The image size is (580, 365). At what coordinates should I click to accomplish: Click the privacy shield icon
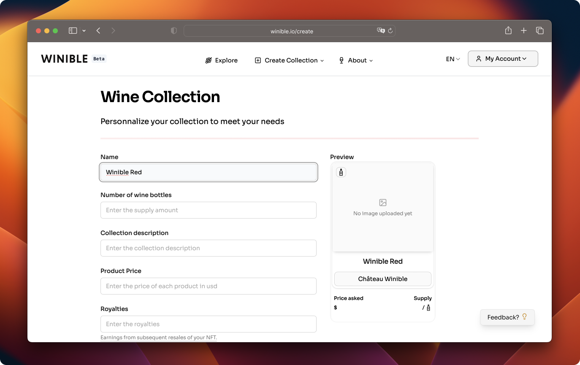pos(173,31)
